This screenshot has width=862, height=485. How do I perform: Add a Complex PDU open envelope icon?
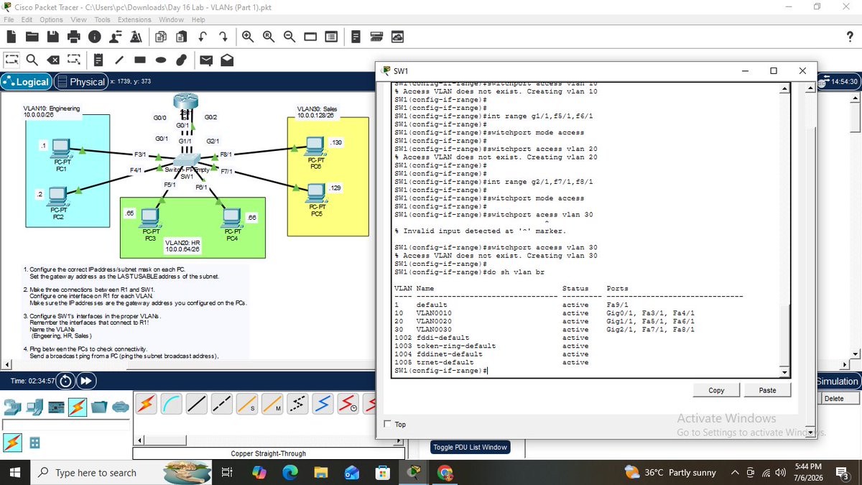coord(226,60)
